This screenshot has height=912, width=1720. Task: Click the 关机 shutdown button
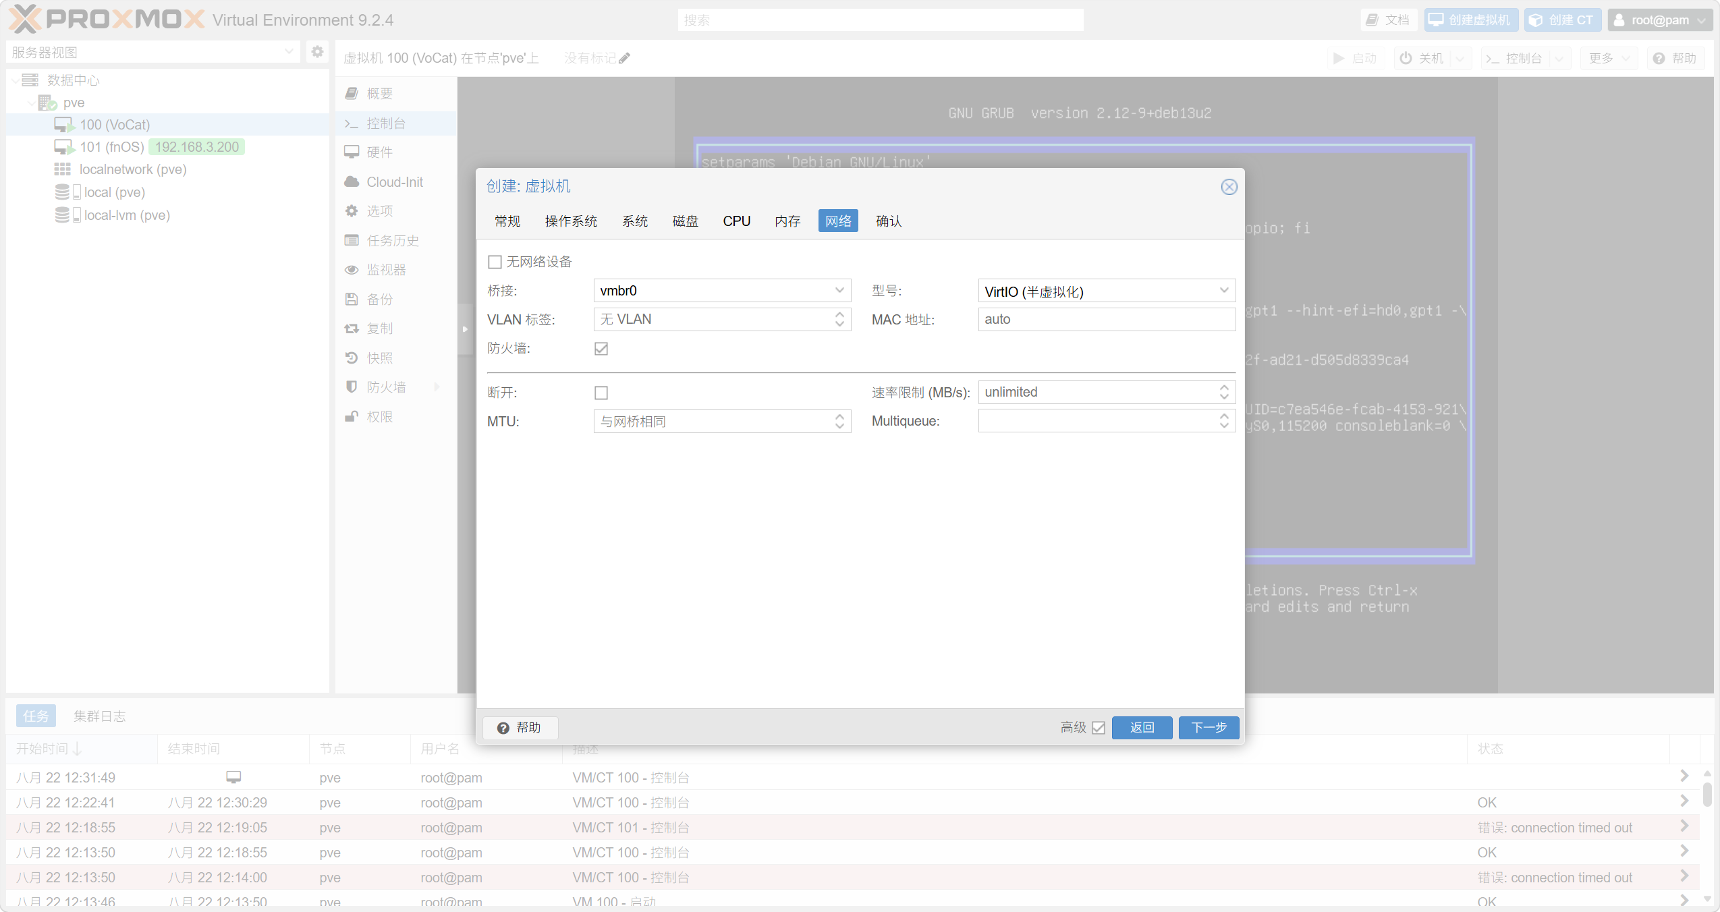pos(1422,59)
